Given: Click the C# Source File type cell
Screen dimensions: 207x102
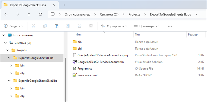Looking at the screenshot, I should 144,68.
